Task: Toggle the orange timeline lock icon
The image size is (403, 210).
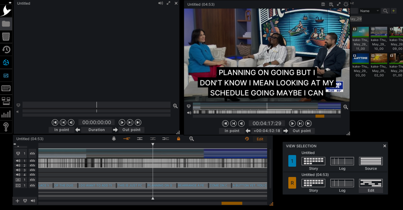Action: pos(178,139)
